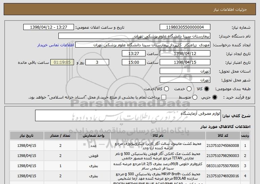Click the ردیف column header
260x184 pixels.
[x=245, y=136]
